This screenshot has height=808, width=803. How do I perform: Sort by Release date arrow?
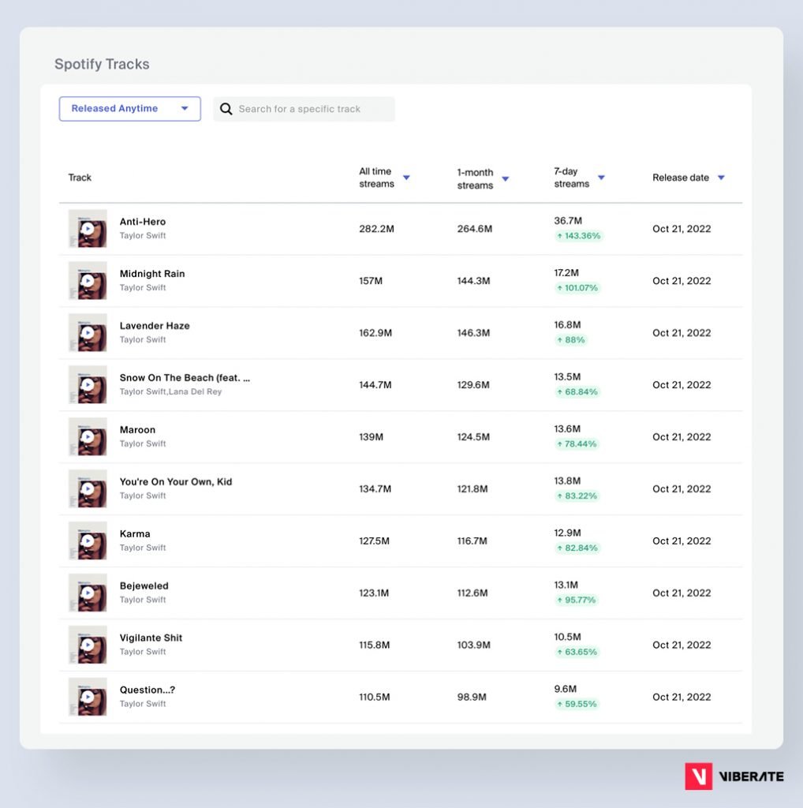tap(721, 178)
